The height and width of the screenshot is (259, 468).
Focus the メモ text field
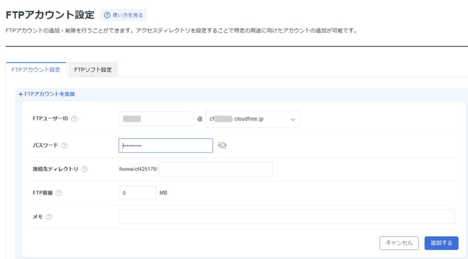point(287,217)
